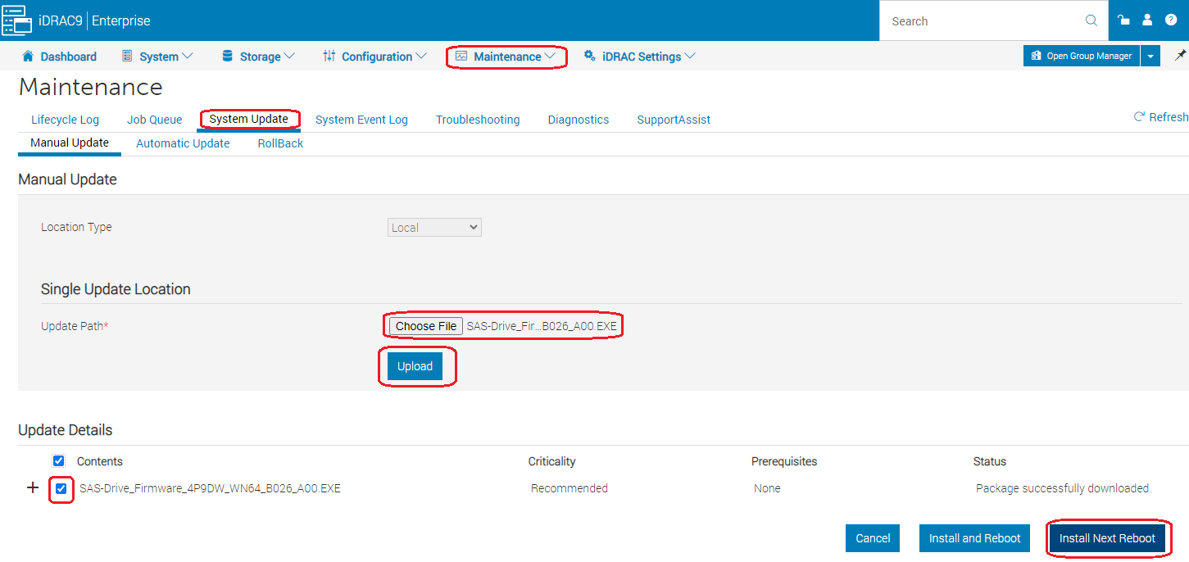This screenshot has height=562, width=1189.
Task: Open help via the question mark icon
Action: pos(1171,20)
